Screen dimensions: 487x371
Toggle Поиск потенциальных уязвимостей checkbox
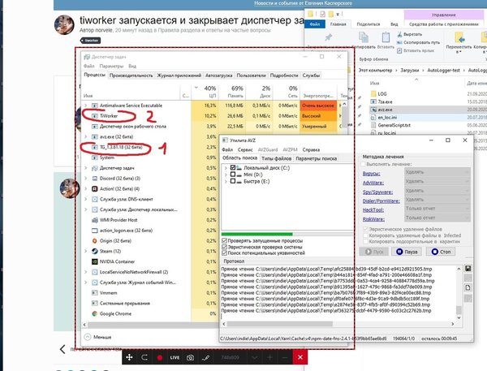click(225, 253)
